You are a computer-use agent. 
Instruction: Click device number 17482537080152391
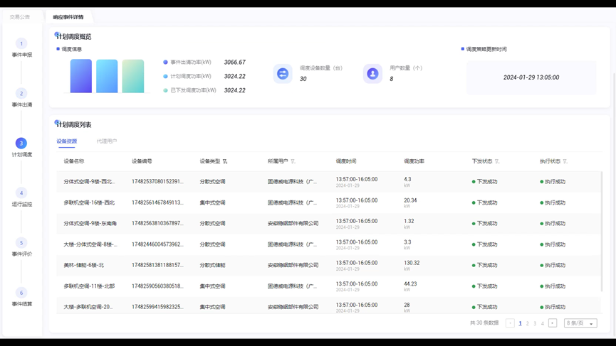pyautogui.click(x=157, y=181)
